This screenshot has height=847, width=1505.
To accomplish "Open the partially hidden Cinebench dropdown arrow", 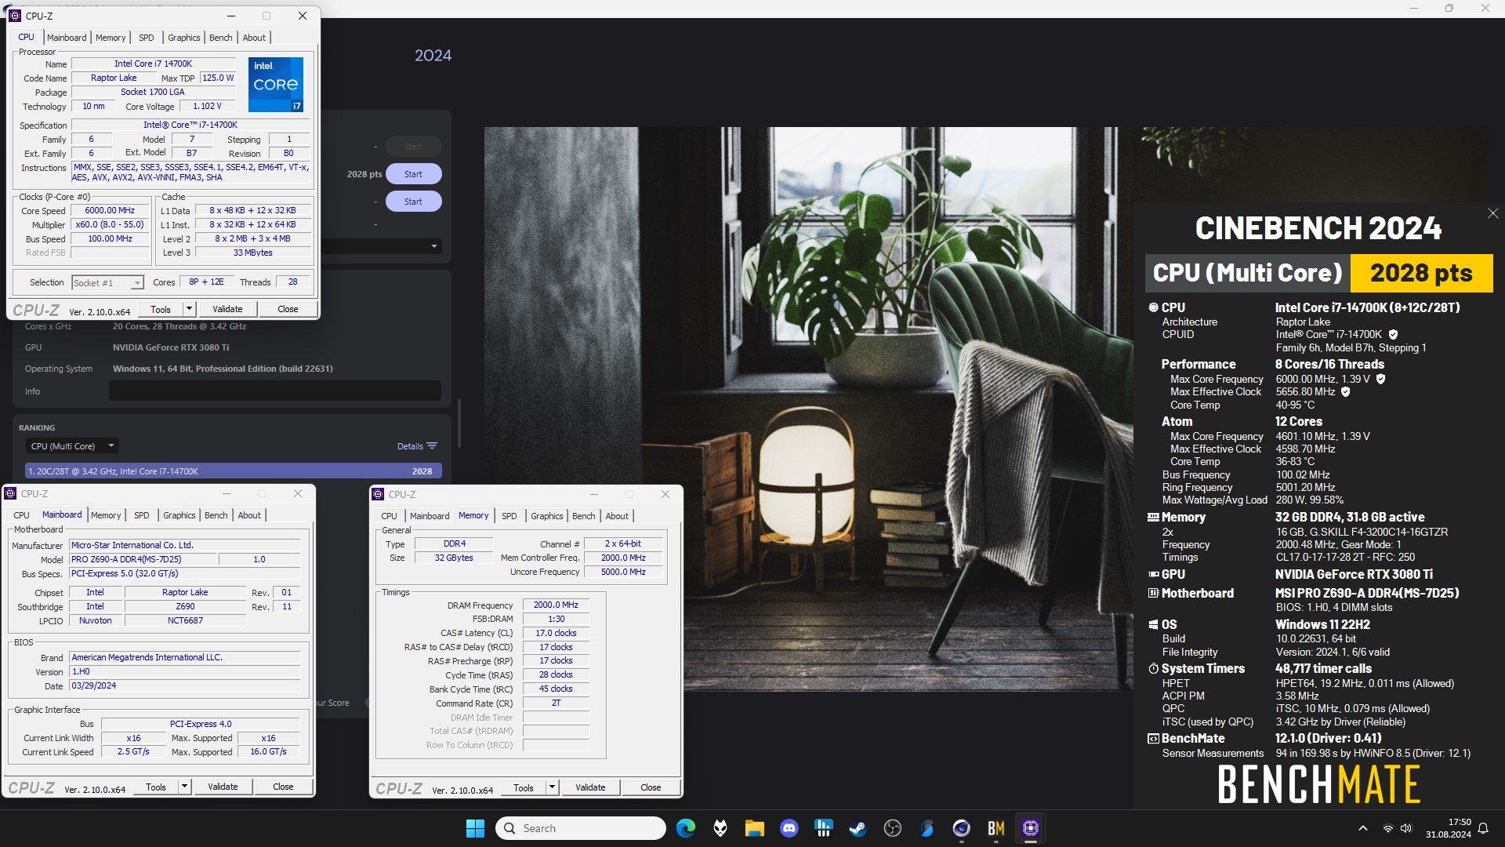I will coord(434,246).
